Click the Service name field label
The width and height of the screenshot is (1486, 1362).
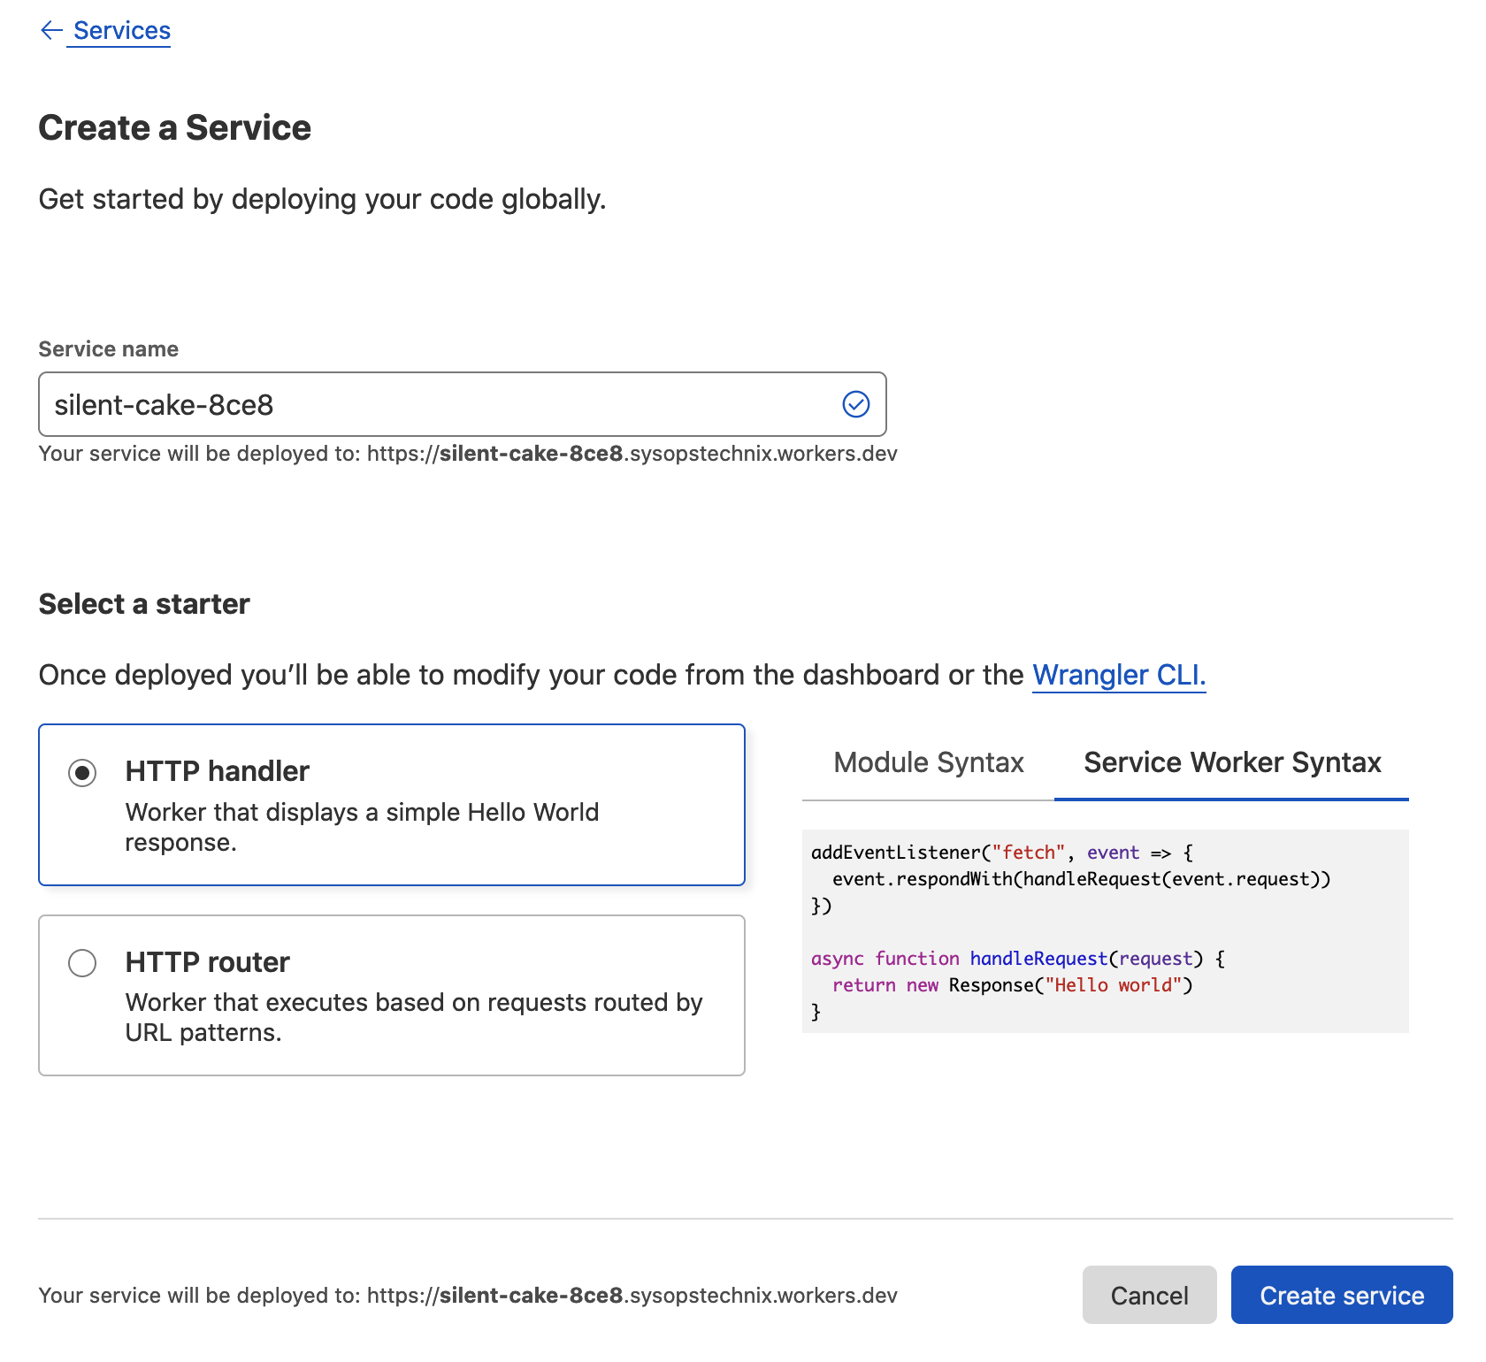(x=109, y=349)
